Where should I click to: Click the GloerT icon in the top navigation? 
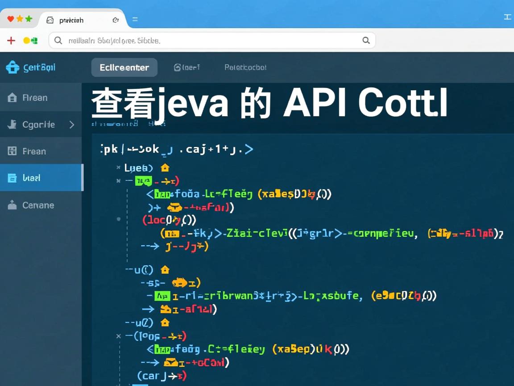tap(178, 67)
